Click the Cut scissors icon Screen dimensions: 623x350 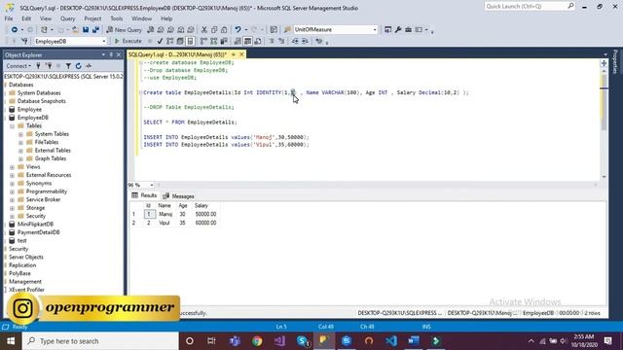point(204,30)
